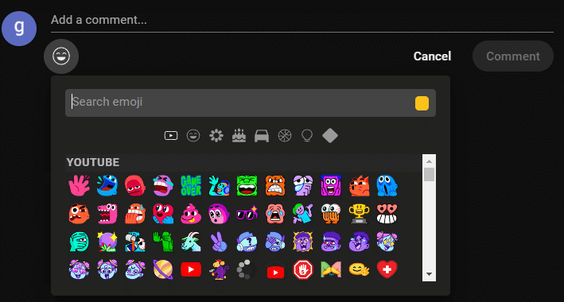Insert the pink sobbing face emoji
564x302 pixels.
(275, 214)
